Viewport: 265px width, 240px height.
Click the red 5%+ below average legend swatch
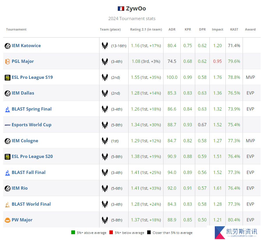tap(111, 232)
